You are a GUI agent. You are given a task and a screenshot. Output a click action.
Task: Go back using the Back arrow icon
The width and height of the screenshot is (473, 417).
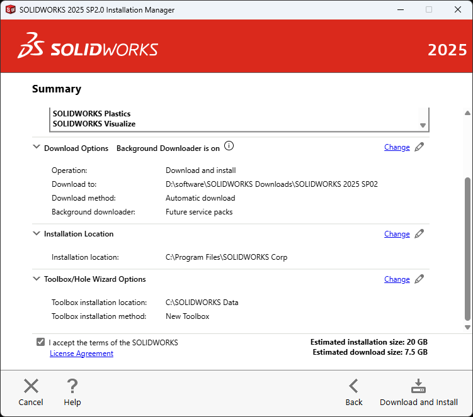pos(354,386)
